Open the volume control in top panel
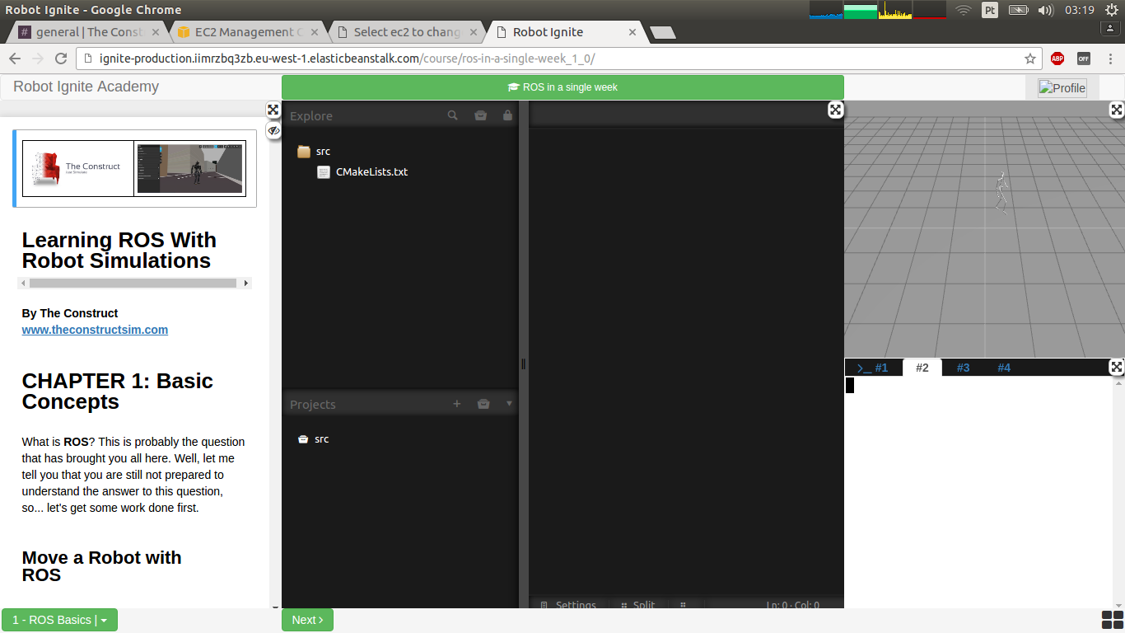This screenshot has width=1125, height=633. [1046, 10]
